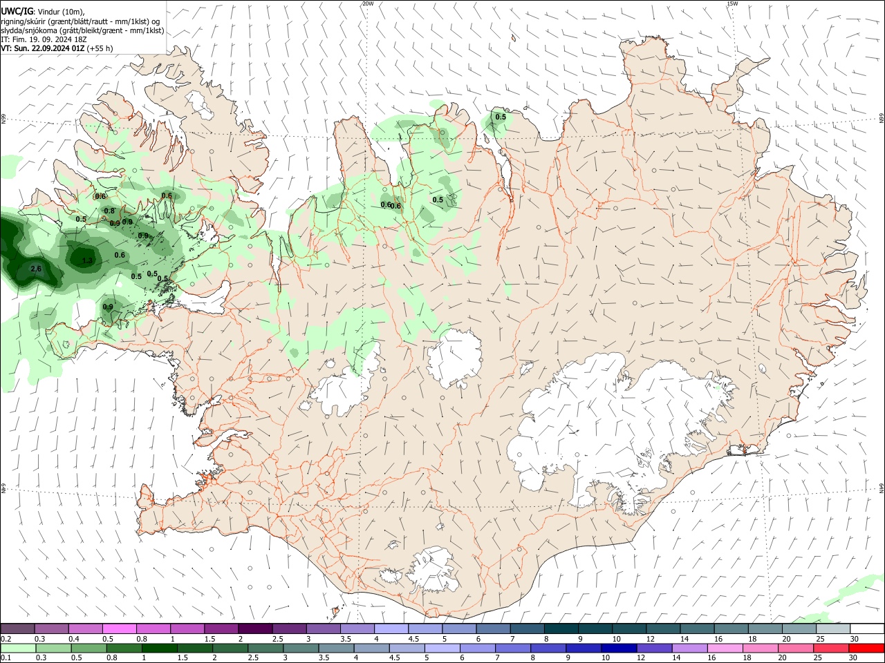Select the dark plum 2–2.5 swatch in snow scale
The height and width of the screenshot is (663, 885).
click(x=254, y=628)
